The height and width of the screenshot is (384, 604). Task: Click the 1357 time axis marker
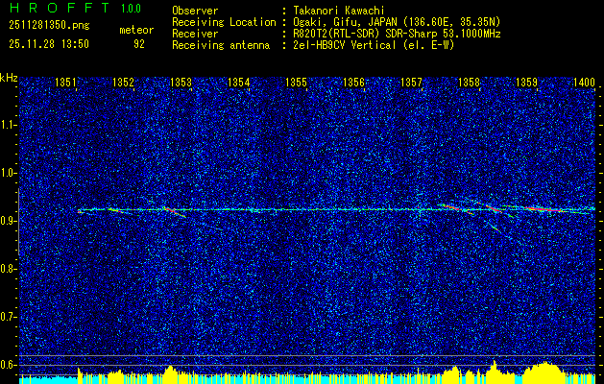tap(411, 82)
